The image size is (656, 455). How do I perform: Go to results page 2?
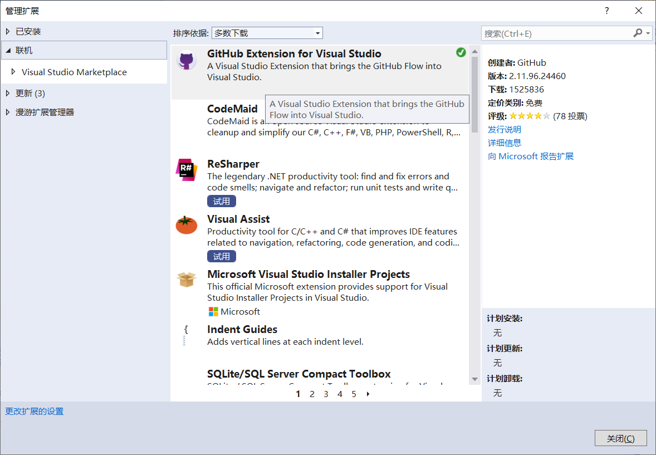pyautogui.click(x=312, y=394)
